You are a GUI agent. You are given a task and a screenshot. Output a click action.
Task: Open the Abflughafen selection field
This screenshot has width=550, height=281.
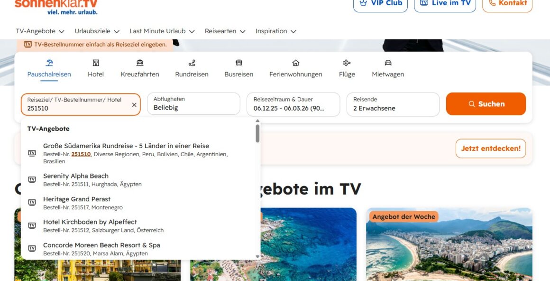193,103
